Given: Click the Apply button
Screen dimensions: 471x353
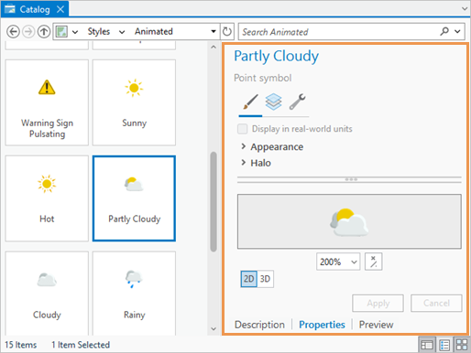Looking at the screenshot, I should [378, 303].
